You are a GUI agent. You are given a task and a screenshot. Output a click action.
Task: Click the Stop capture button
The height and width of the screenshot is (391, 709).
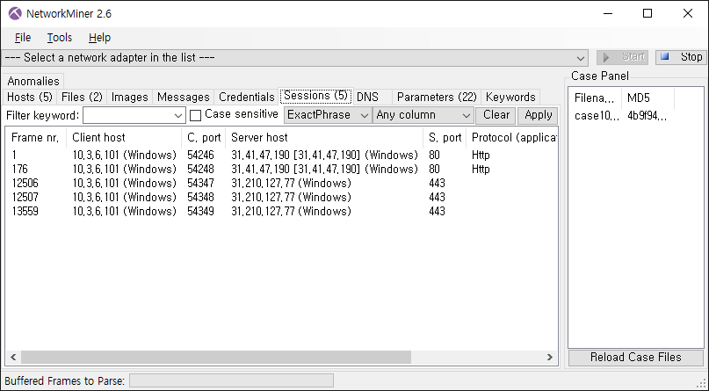pyautogui.click(x=681, y=57)
